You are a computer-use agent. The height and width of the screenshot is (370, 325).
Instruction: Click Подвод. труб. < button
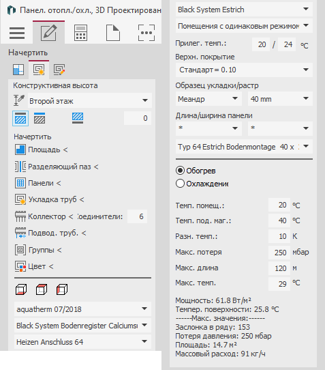[50, 233]
